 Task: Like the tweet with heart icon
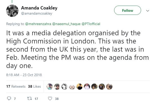point(51,98)
